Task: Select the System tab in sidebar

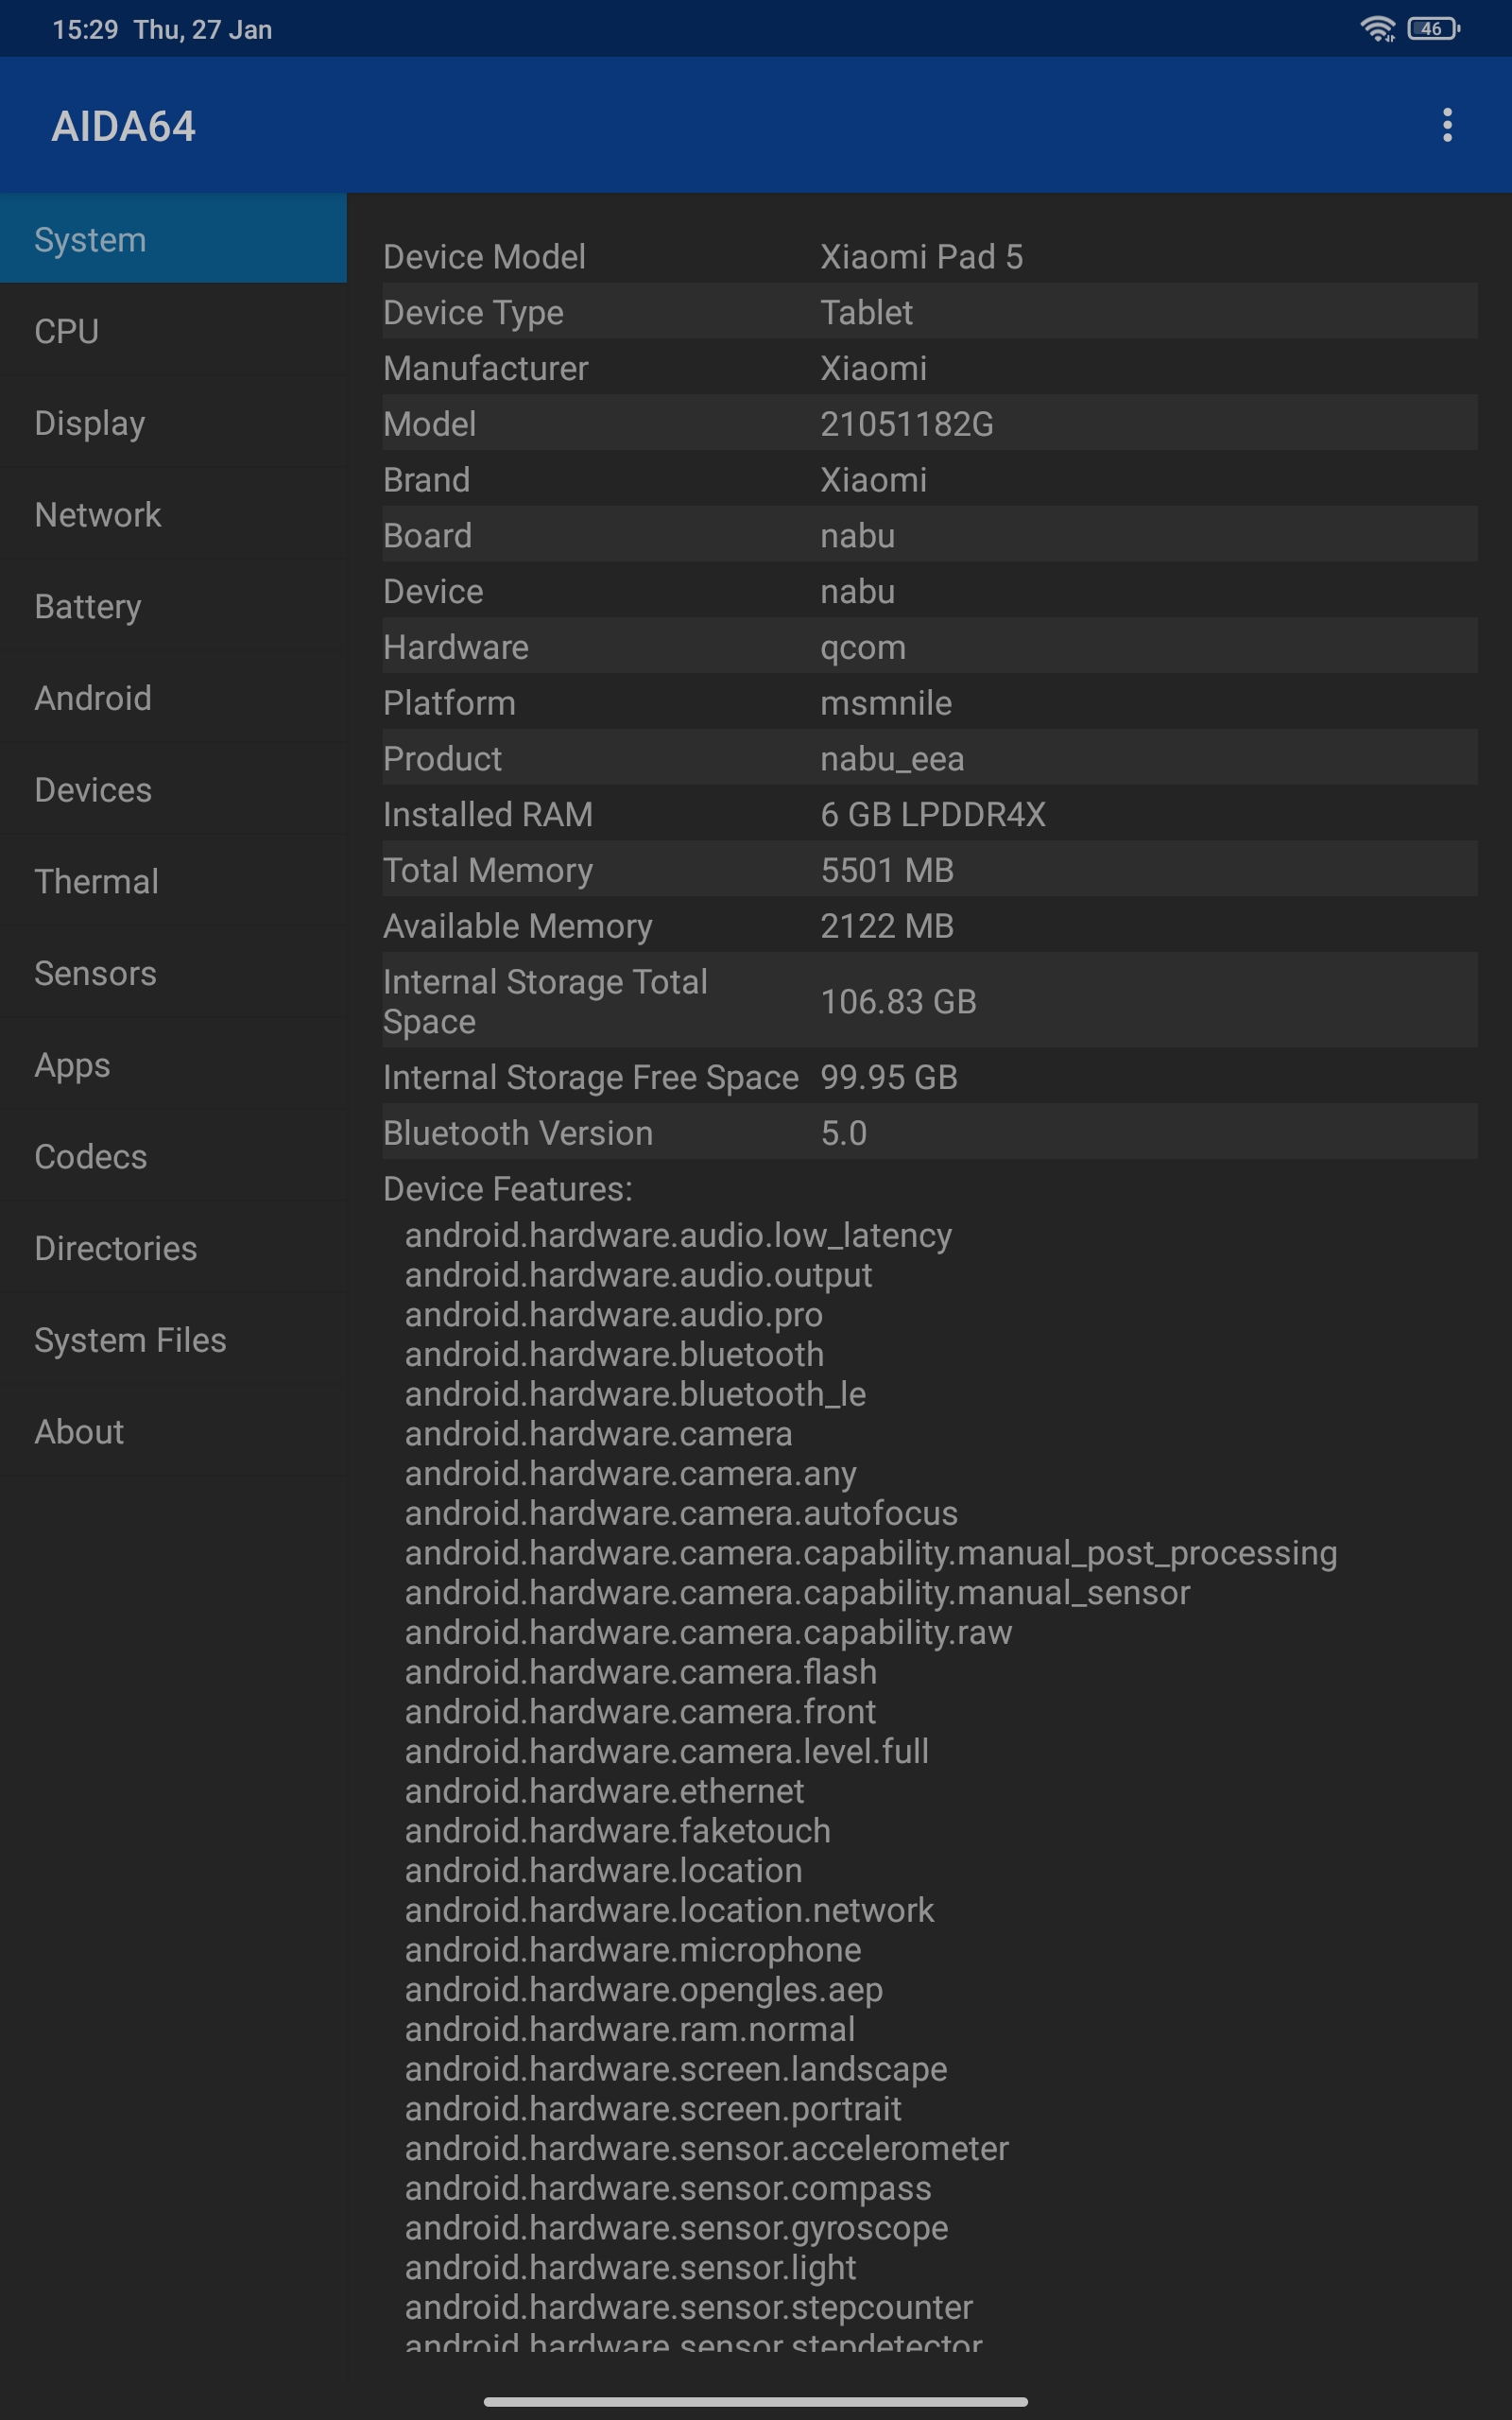Action: [x=173, y=239]
